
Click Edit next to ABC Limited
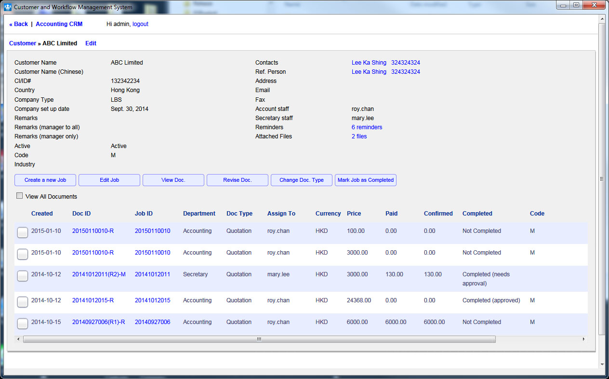tap(91, 43)
